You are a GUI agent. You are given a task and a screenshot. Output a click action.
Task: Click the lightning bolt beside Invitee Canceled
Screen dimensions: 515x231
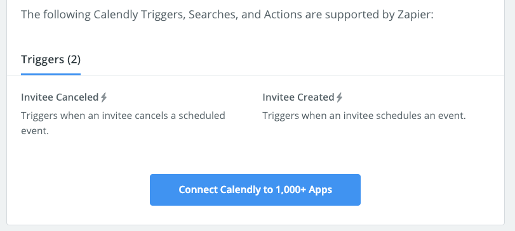point(104,97)
